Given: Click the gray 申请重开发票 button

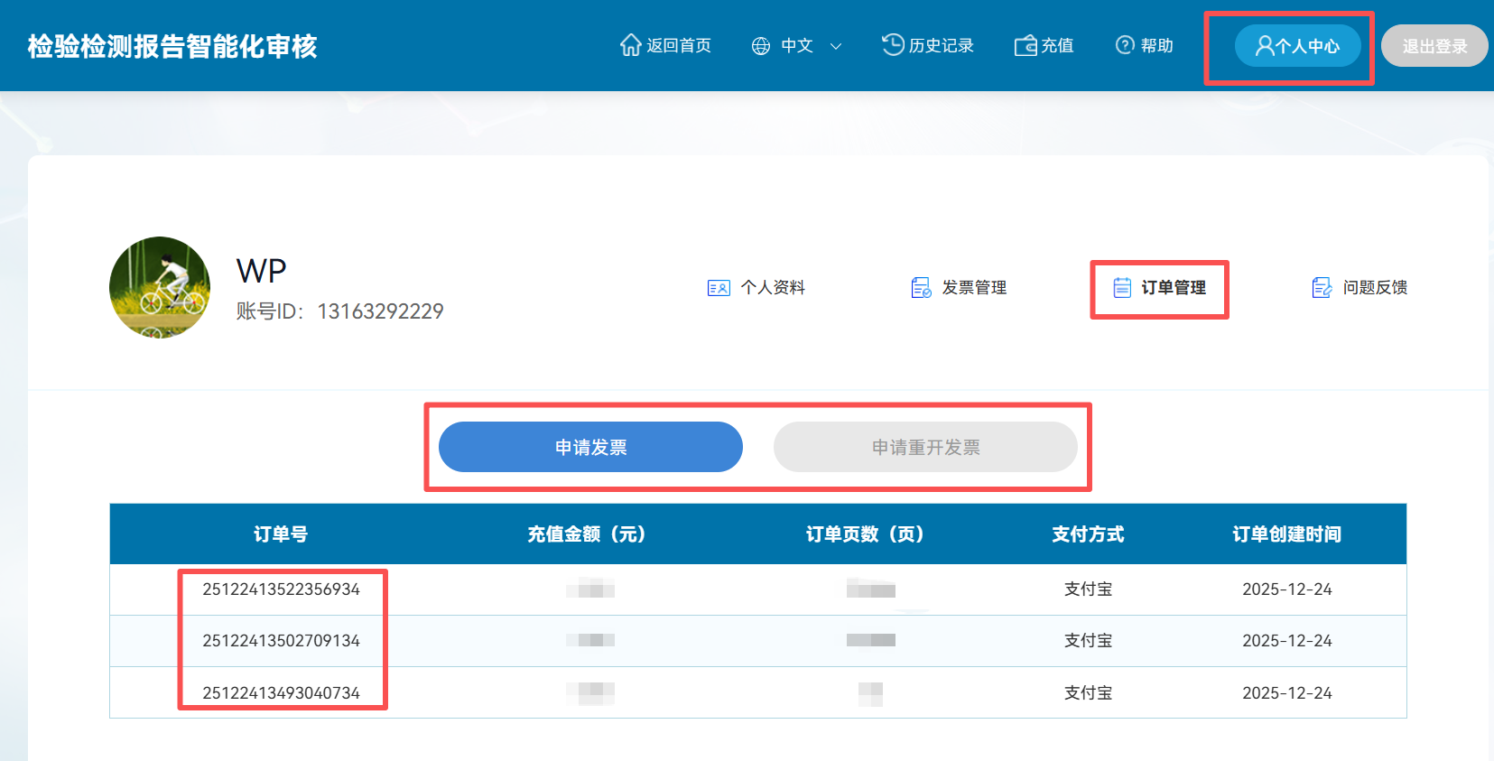Looking at the screenshot, I should [925, 447].
